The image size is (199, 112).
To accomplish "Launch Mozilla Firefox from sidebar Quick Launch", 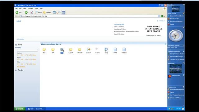I will tap(174, 19).
